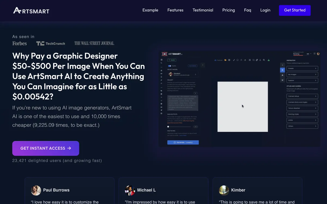Click the Num Outputs slider handle

[168, 127]
